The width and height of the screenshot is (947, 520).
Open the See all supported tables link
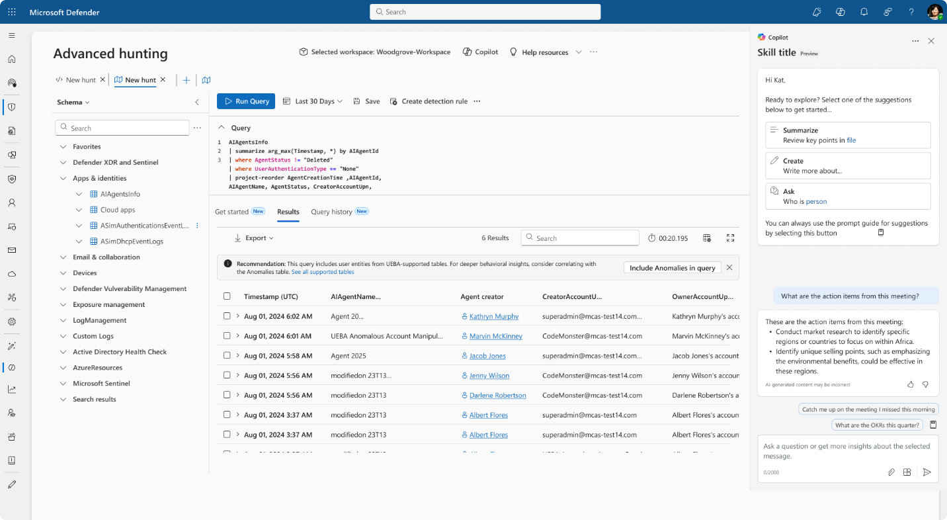point(323,271)
